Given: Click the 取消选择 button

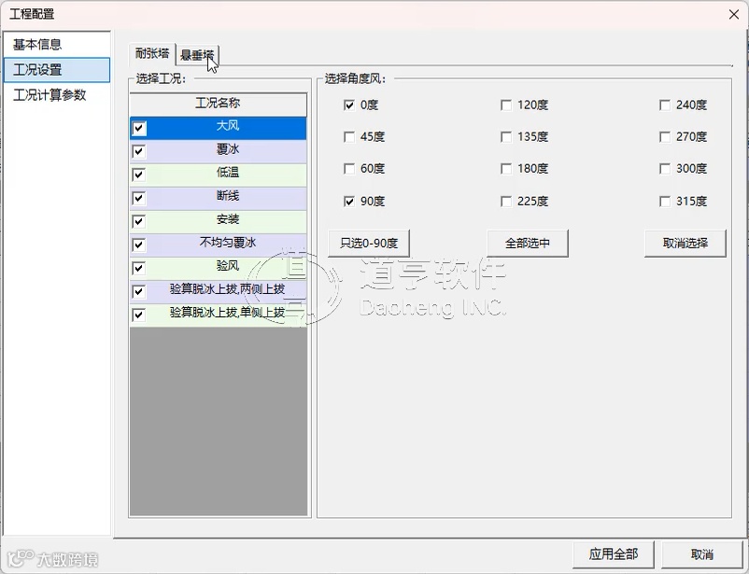Looking at the screenshot, I should tap(685, 244).
